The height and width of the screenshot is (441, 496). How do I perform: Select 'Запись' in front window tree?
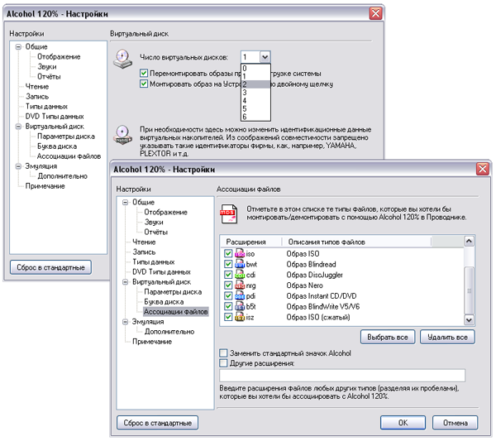click(x=144, y=252)
